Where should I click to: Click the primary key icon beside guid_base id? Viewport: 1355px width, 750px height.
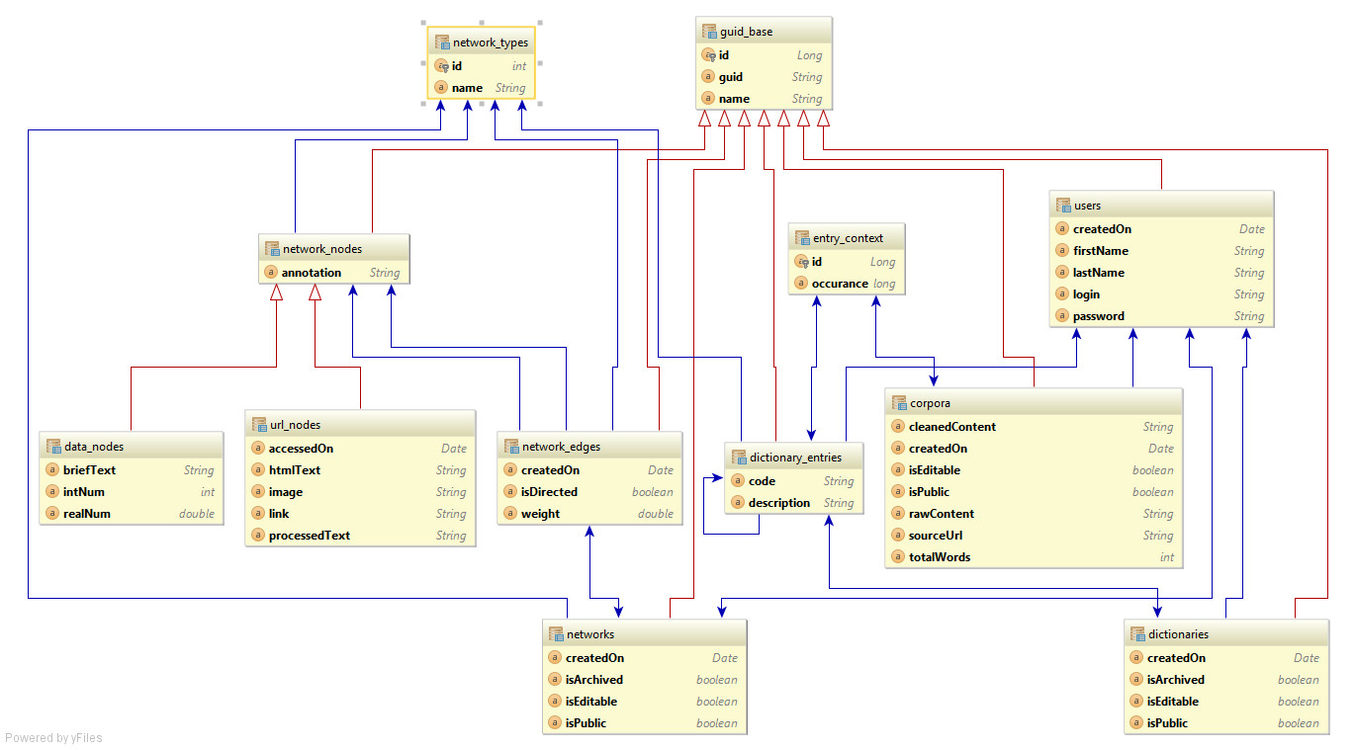(x=708, y=55)
